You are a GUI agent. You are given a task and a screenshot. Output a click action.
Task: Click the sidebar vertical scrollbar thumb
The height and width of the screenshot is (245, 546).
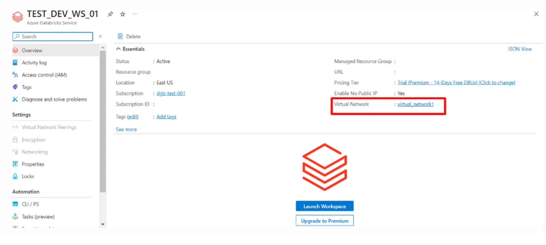click(x=103, y=121)
